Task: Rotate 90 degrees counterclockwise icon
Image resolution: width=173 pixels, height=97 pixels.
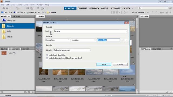Action: [153, 12]
